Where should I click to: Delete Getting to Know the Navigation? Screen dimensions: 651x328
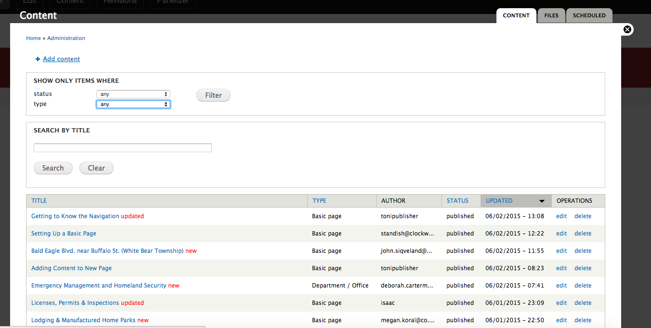click(x=583, y=216)
